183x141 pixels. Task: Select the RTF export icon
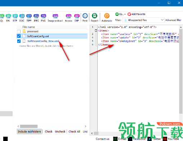[15, 17]
